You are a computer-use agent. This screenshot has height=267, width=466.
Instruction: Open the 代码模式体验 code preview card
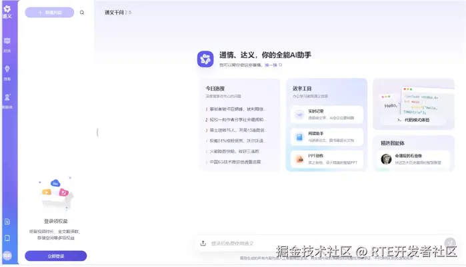(x=413, y=104)
